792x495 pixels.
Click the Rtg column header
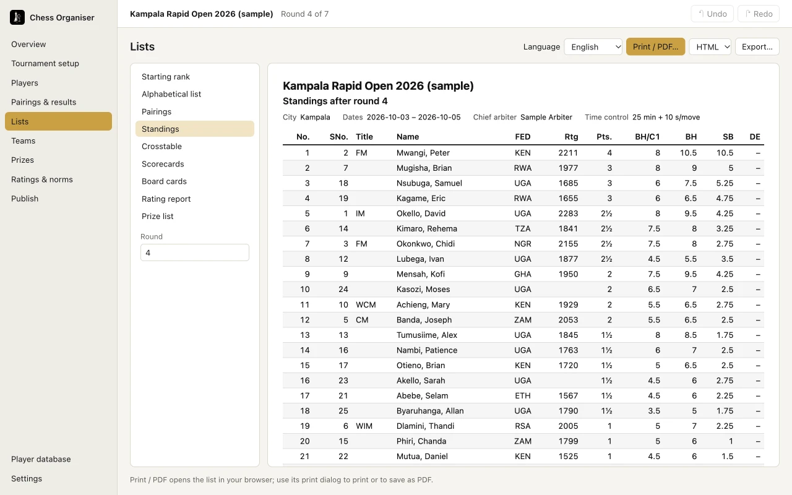[571, 137]
